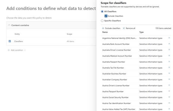Sort list by Type column header
Image resolution: width=173 pixels, height=111 pixels.
(x=141, y=32)
